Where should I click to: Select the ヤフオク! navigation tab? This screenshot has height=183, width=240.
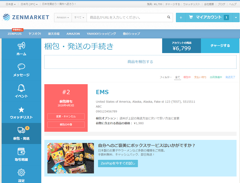(35, 34)
